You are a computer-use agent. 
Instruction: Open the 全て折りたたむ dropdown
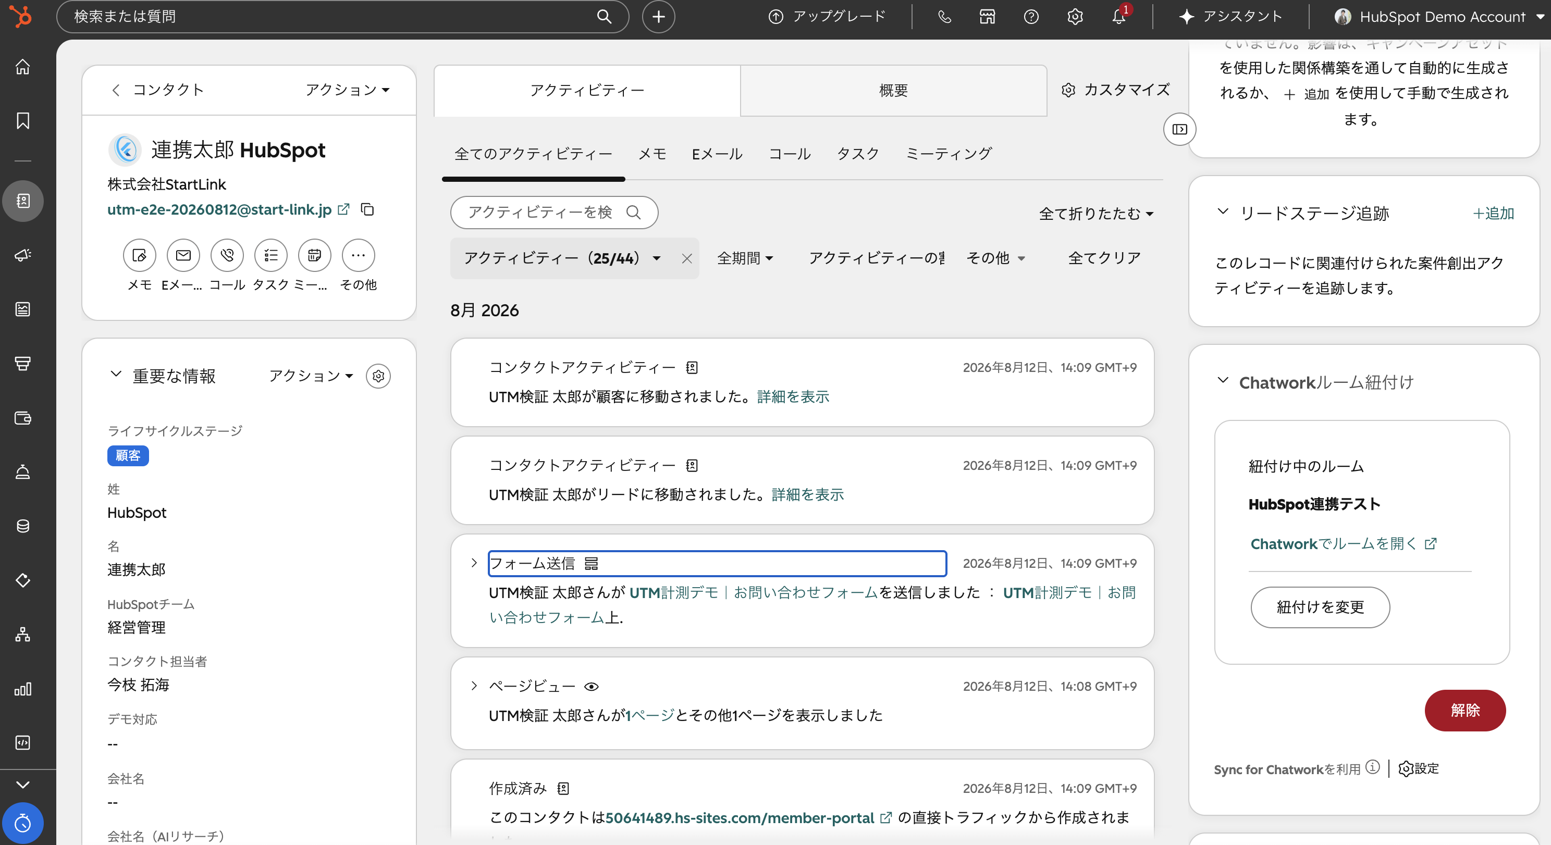tap(1096, 214)
